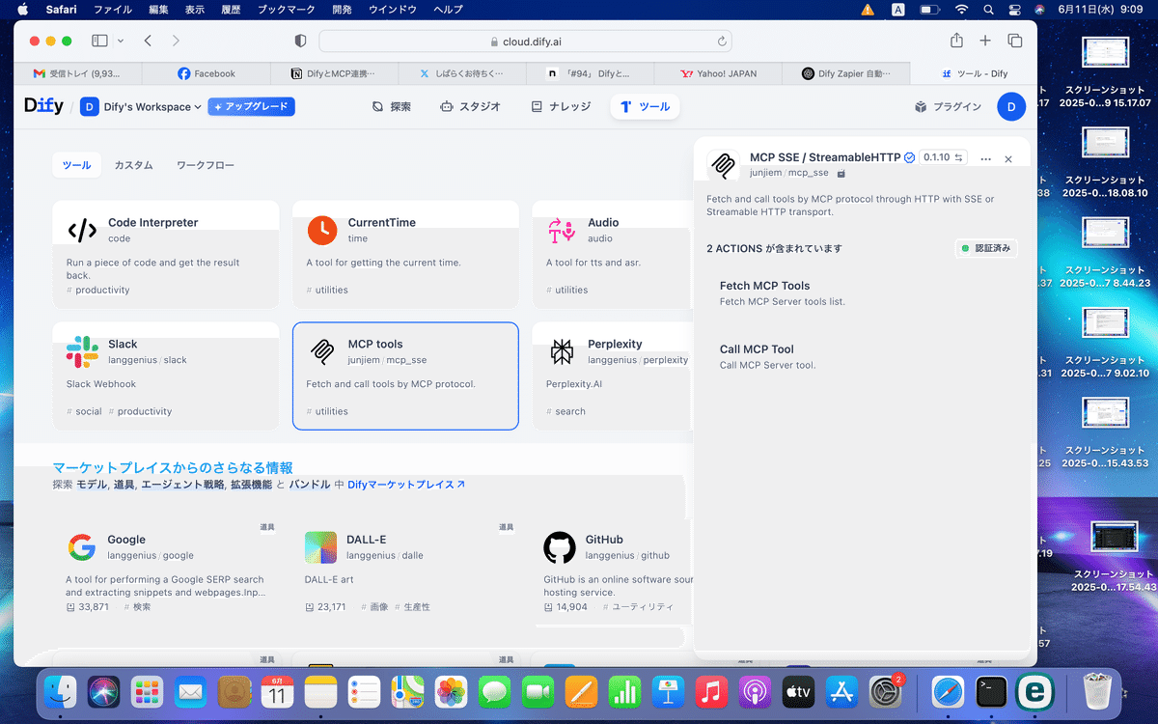Select the DALL-E art tool icon
The image size is (1158, 724).
click(320, 546)
